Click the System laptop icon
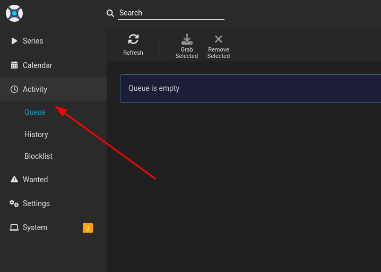The height and width of the screenshot is (272, 381). click(14, 227)
